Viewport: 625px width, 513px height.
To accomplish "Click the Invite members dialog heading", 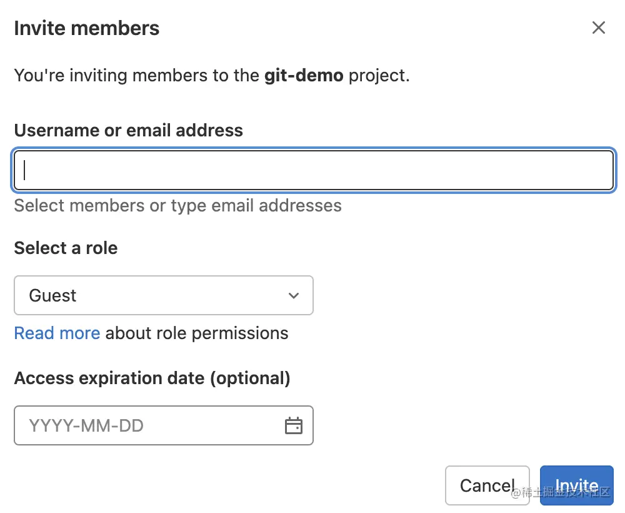I will pos(87,28).
